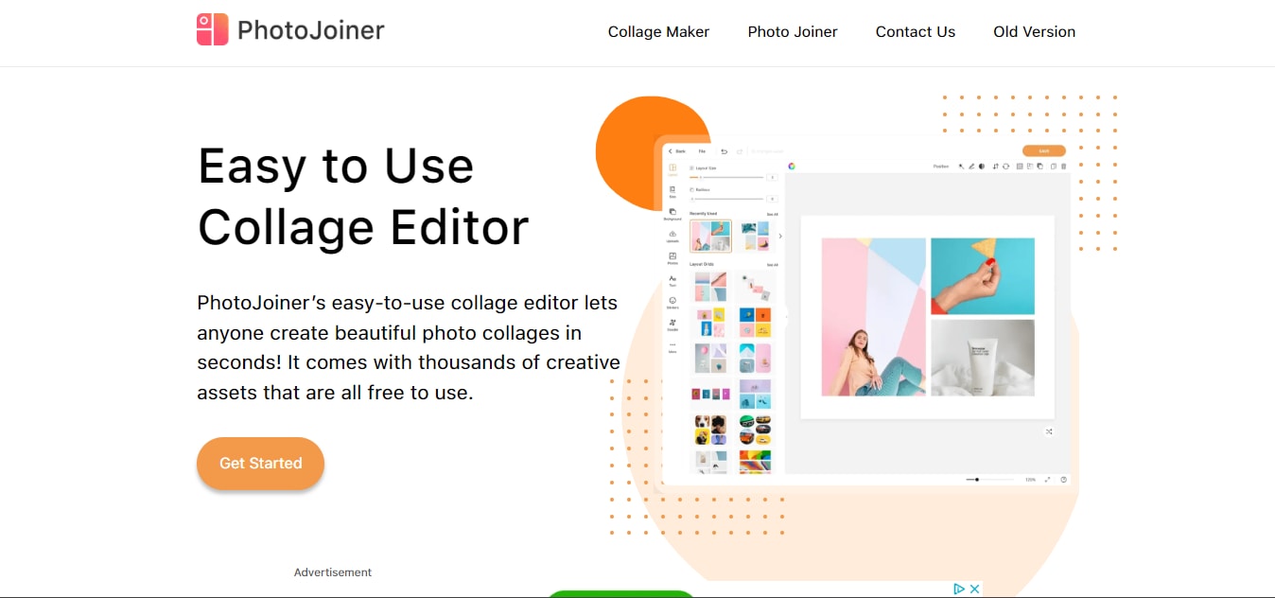Click the Get Started button
The height and width of the screenshot is (598, 1275).
[x=260, y=464]
